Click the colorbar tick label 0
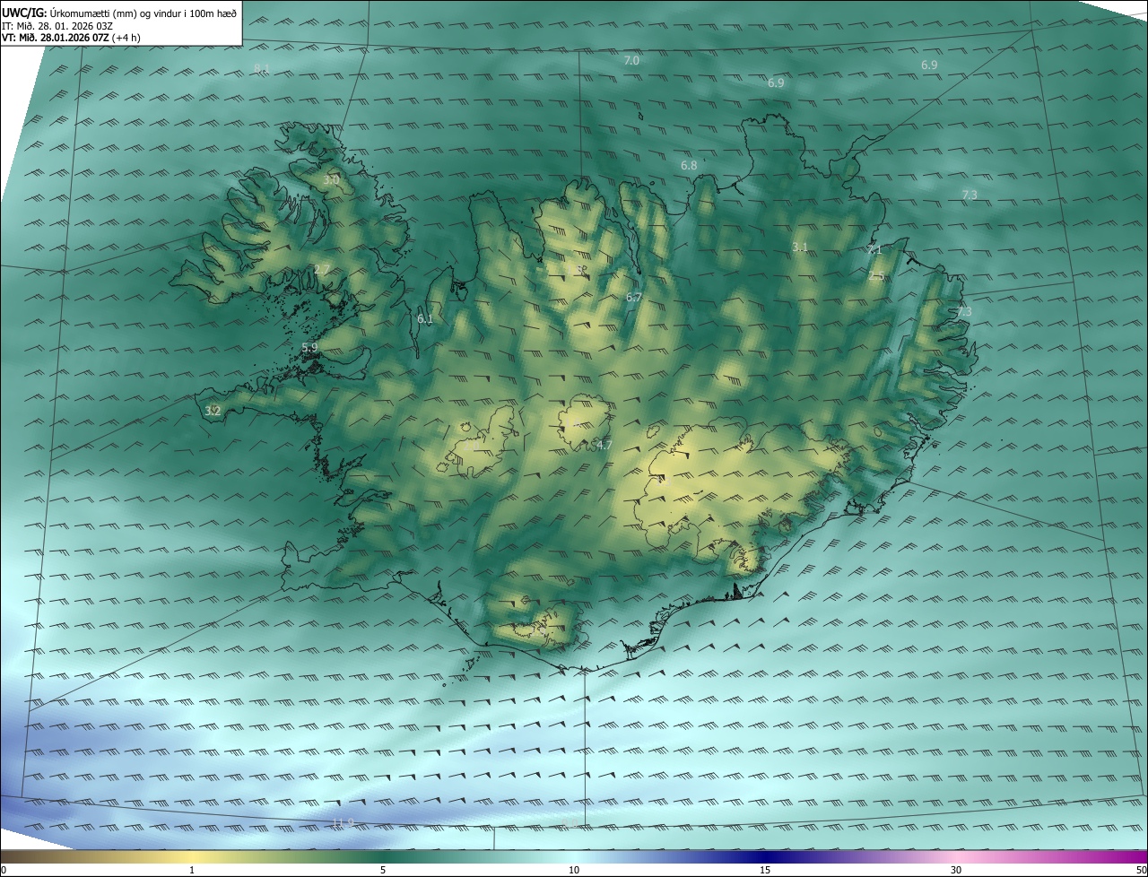The height and width of the screenshot is (877, 1148). click(x=4, y=870)
